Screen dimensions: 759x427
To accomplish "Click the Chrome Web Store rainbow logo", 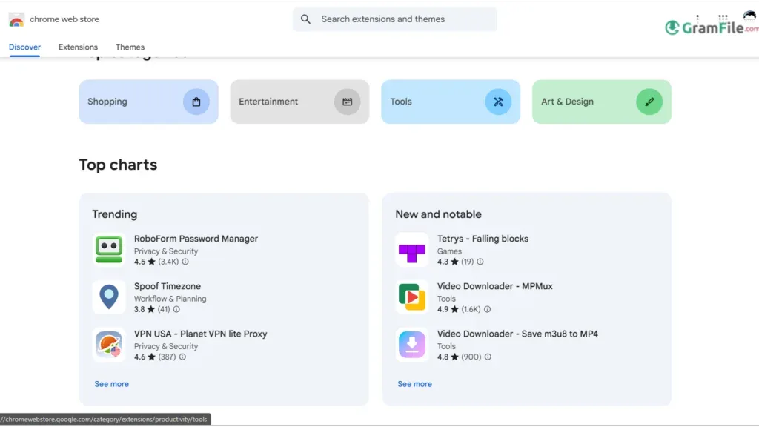I will click(16, 20).
